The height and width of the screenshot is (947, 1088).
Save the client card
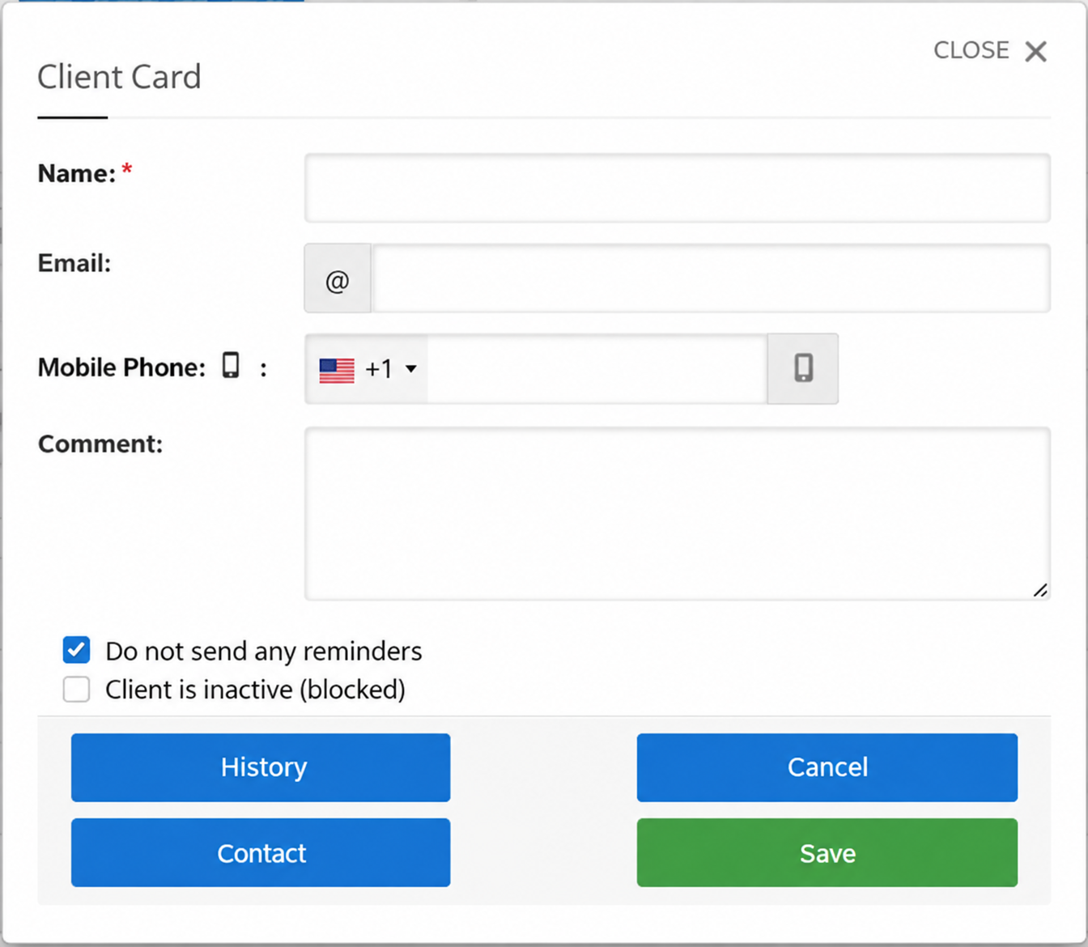pos(827,852)
